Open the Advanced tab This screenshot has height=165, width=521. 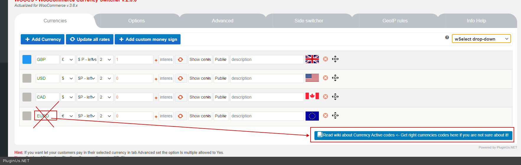223,21
